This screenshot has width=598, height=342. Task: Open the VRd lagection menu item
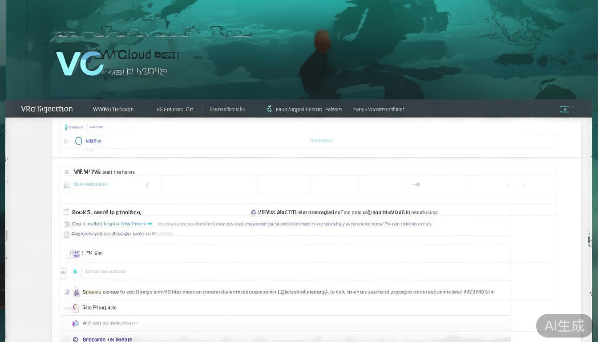tap(46, 109)
